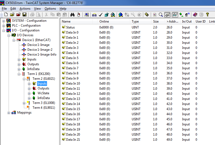This screenshot has height=145, width=215.
Task: Select InfoData under Device 1
Action: tap(33, 69)
